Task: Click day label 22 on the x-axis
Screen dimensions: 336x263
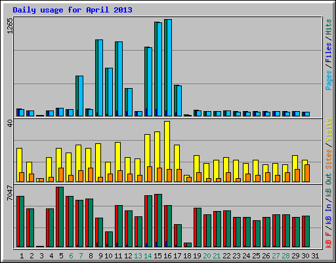Action: 226,256
